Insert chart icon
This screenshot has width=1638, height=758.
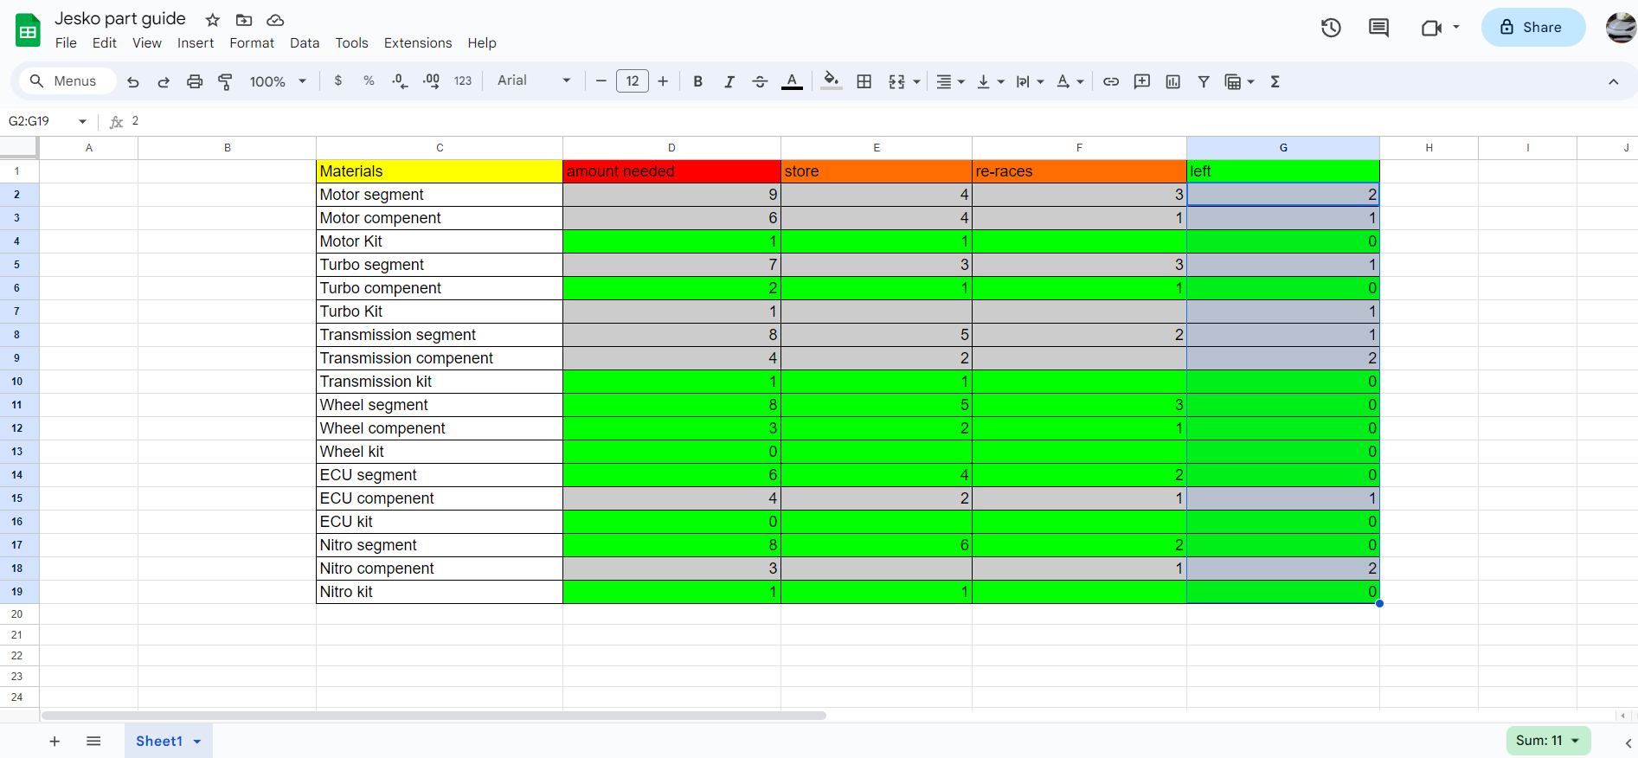pos(1173,81)
